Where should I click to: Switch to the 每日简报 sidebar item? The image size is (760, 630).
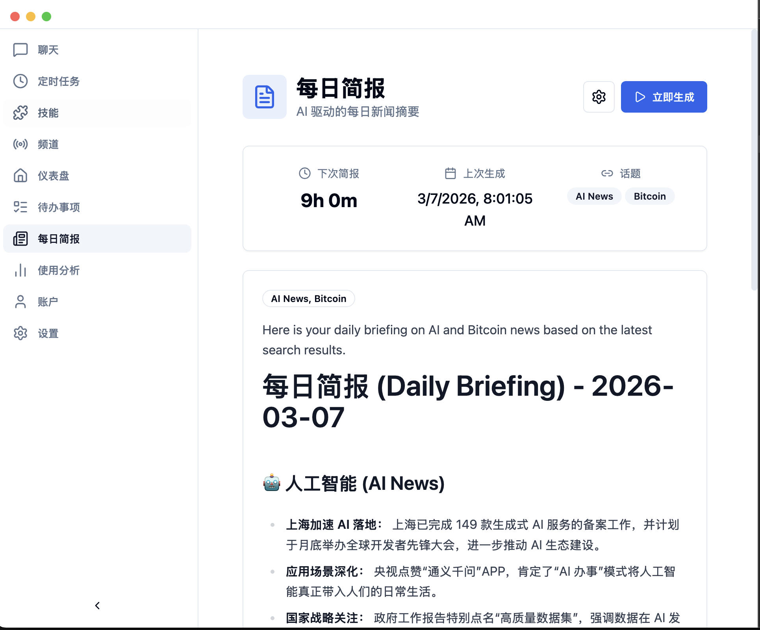(x=57, y=239)
